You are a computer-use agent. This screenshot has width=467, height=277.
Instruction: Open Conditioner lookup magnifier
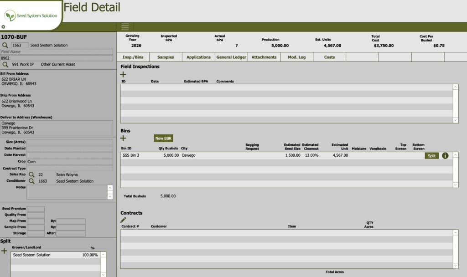tap(31, 181)
